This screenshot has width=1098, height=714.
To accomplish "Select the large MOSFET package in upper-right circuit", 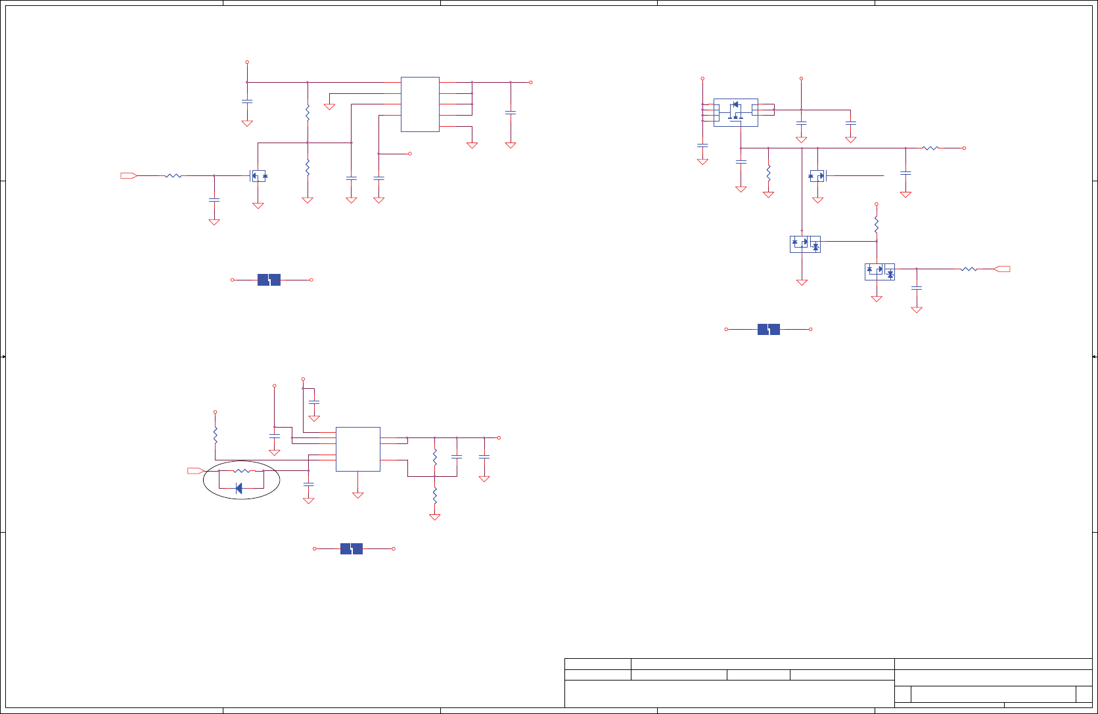I will (735, 112).
